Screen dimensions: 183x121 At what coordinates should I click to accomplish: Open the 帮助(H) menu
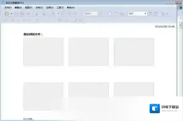click(71, 8)
